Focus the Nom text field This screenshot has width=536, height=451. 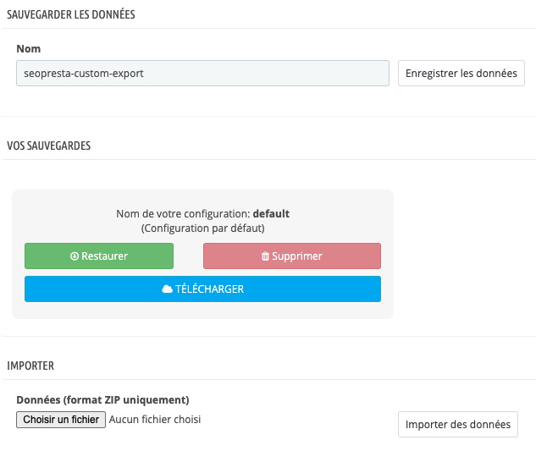(x=202, y=74)
